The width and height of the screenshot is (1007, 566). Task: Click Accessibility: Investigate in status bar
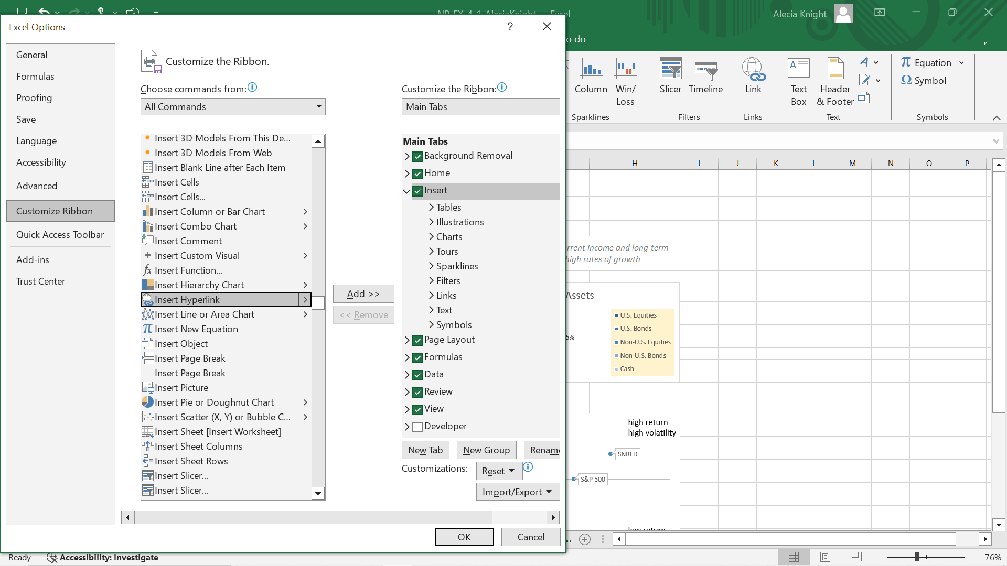coord(103,557)
